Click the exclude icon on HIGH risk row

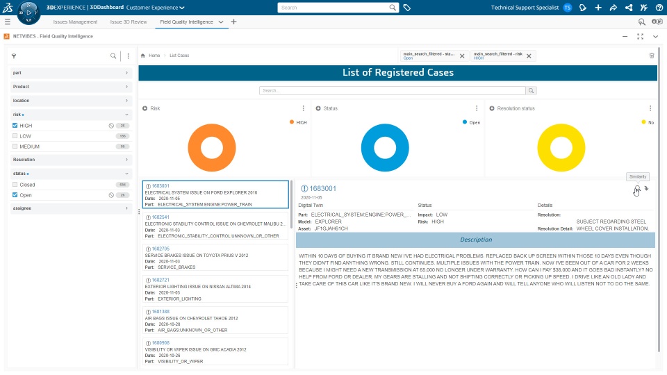coord(111,126)
